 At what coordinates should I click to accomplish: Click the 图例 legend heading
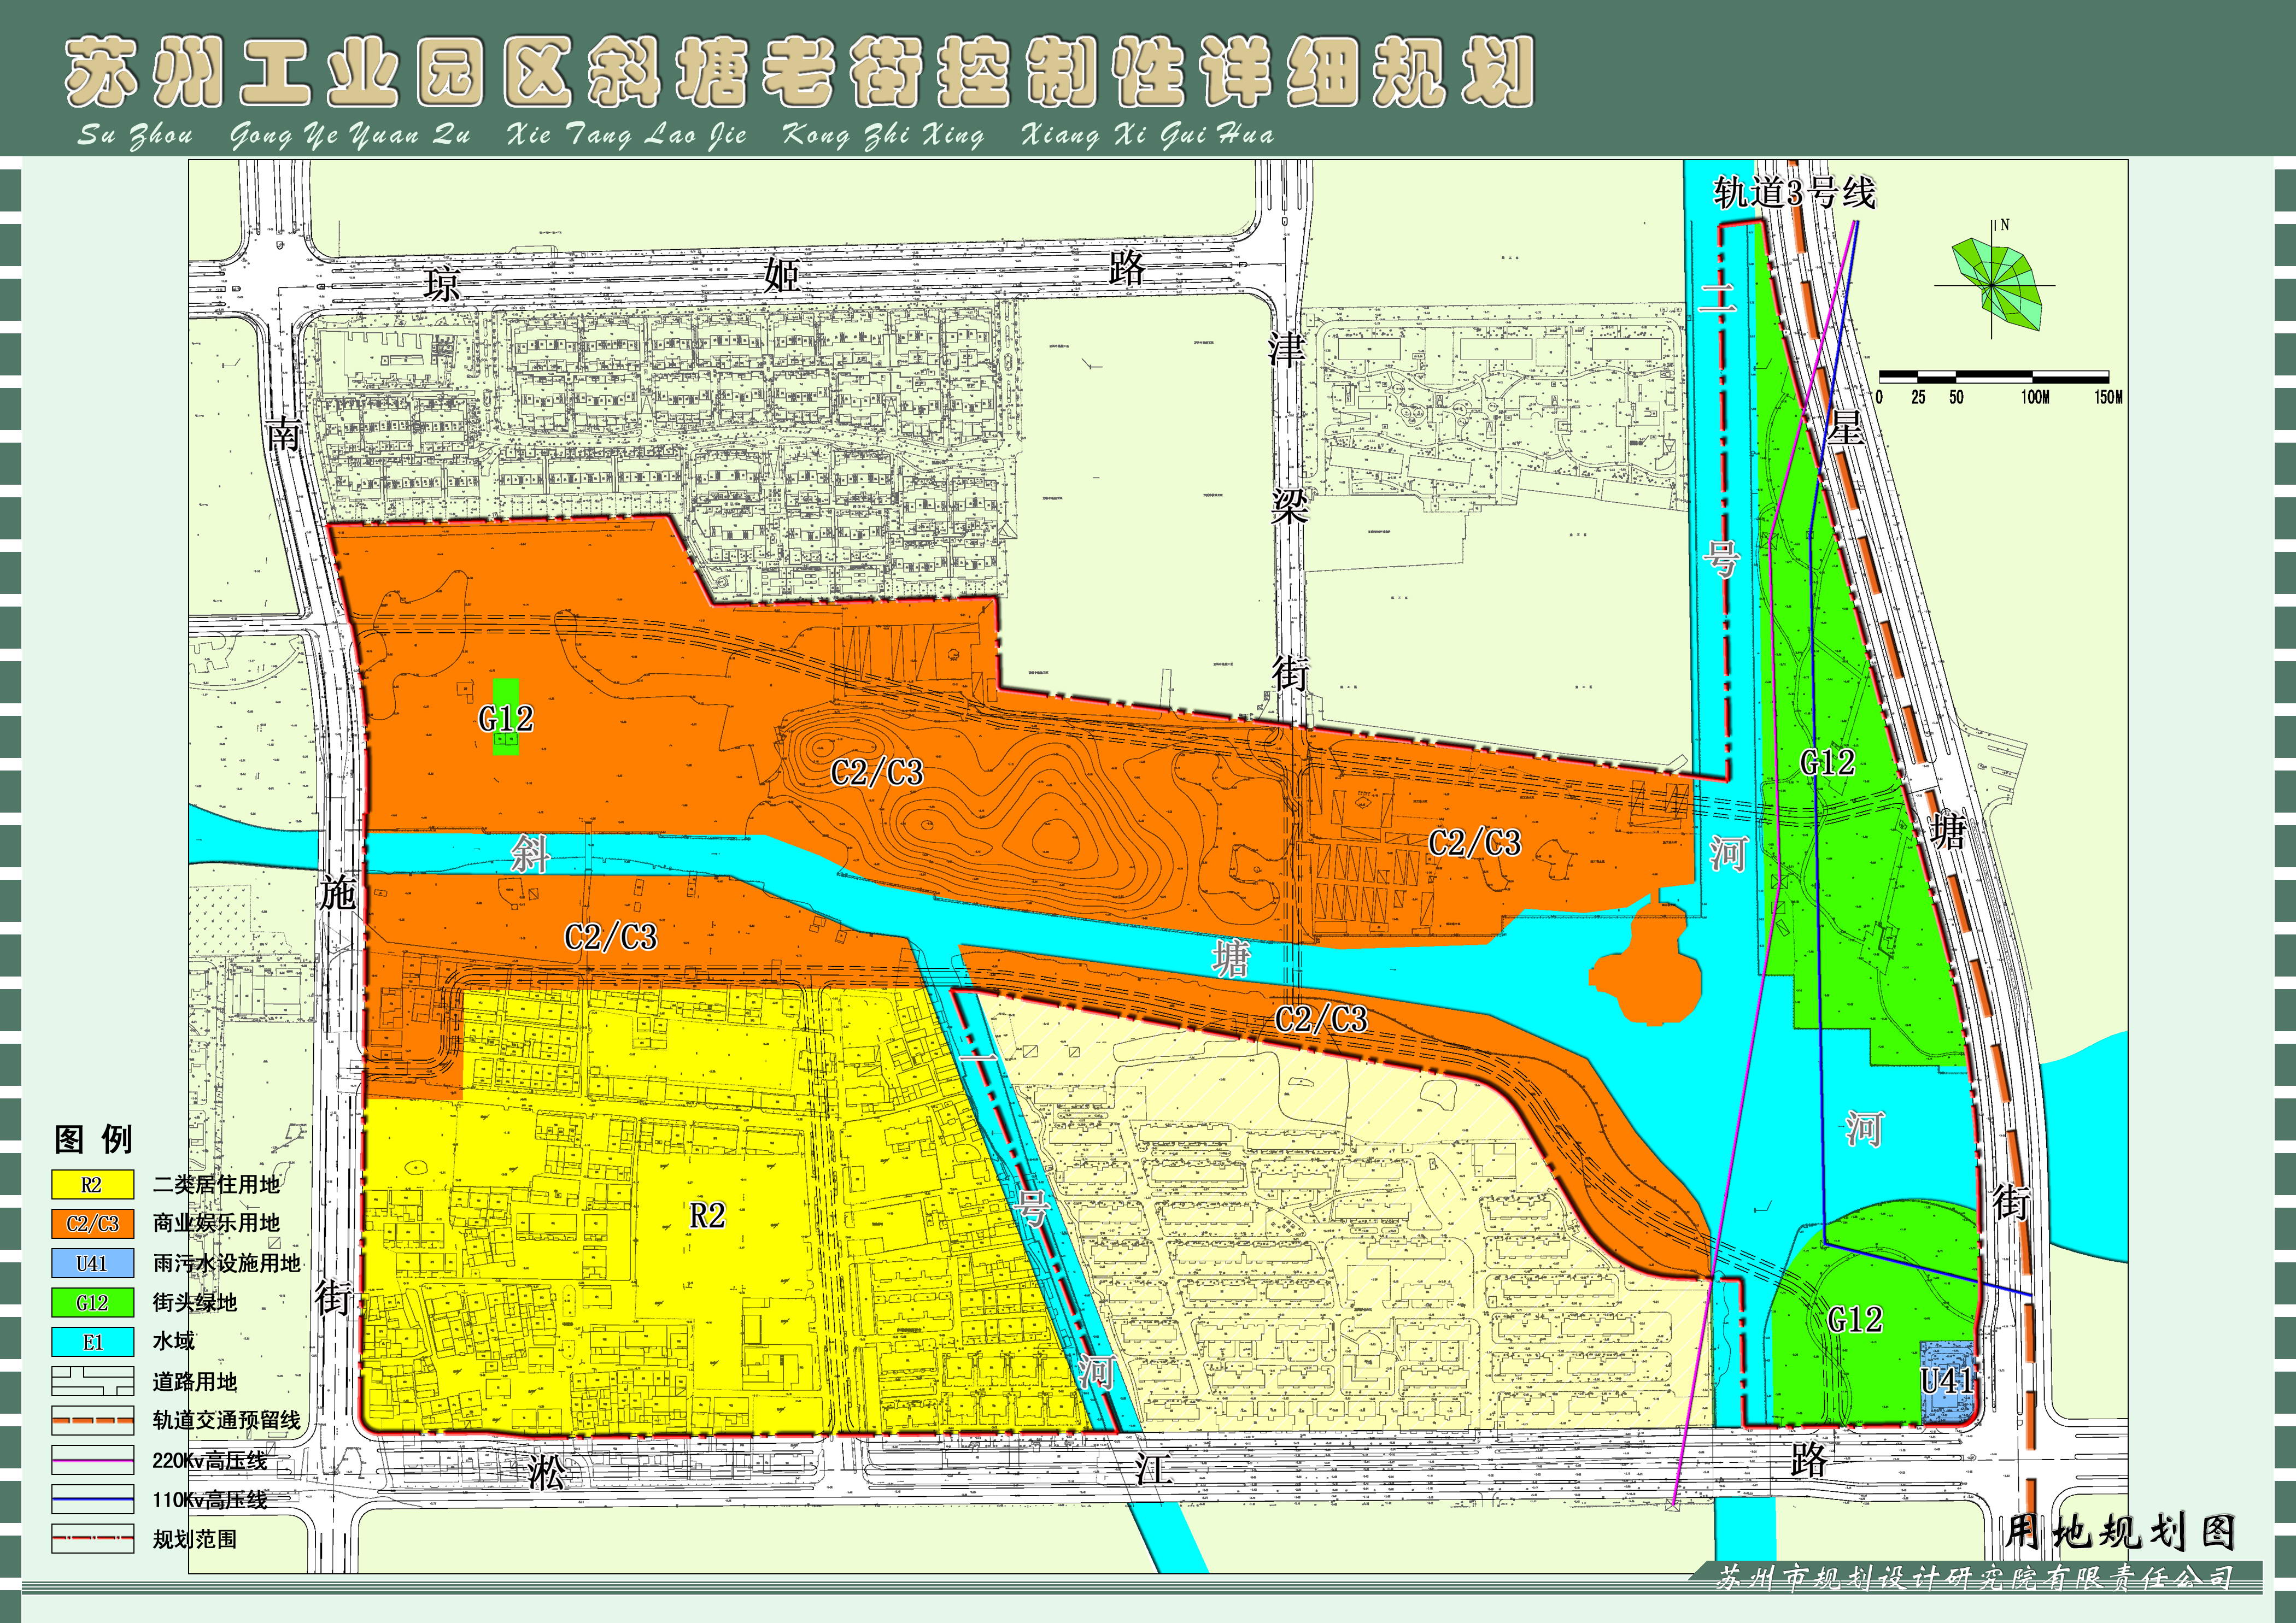pyautogui.click(x=93, y=1138)
